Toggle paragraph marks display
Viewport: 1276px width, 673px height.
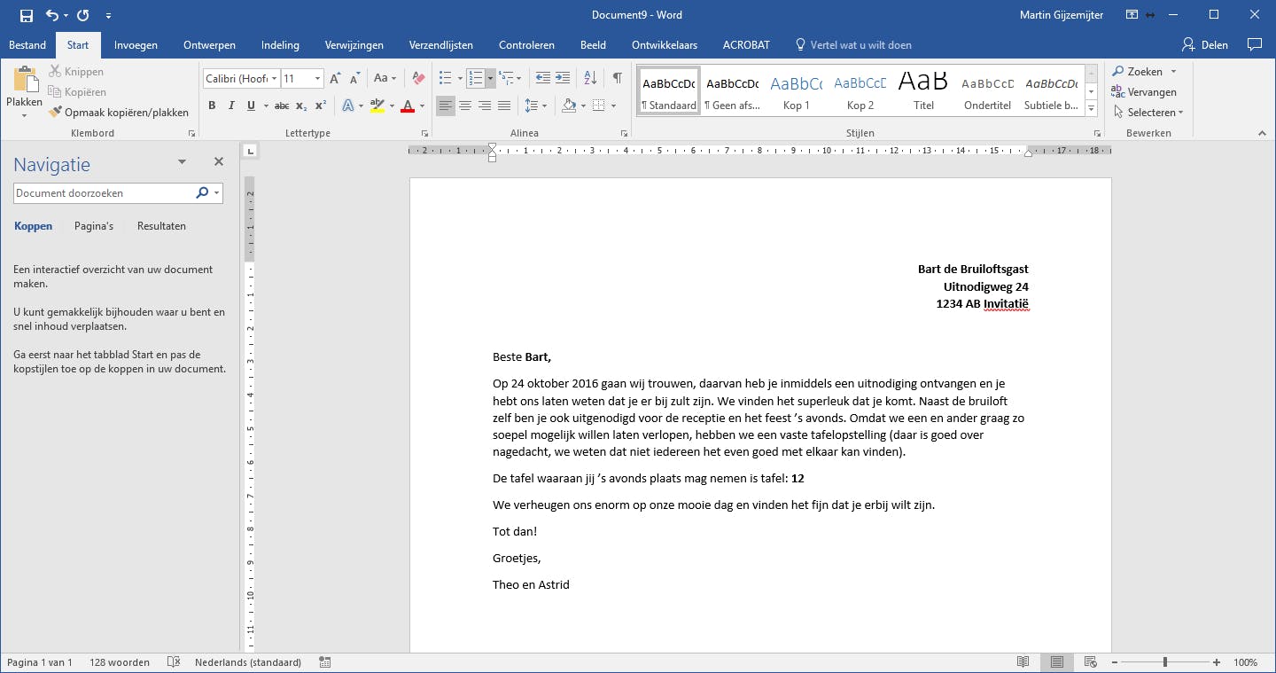pyautogui.click(x=617, y=78)
